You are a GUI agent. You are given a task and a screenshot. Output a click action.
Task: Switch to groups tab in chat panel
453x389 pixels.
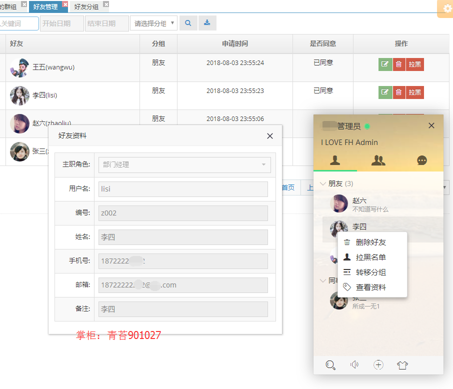click(x=378, y=160)
